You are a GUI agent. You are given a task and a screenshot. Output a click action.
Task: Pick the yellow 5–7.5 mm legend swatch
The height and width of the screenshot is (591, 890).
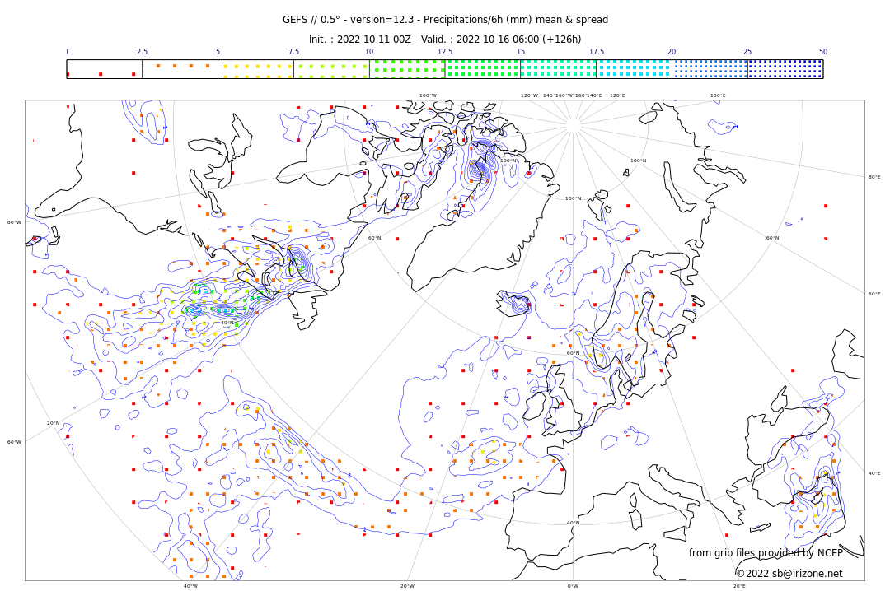tap(256, 69)
